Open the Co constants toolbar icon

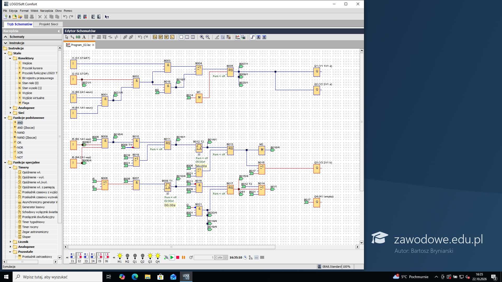pyautogui.click(x=155, y=37)
